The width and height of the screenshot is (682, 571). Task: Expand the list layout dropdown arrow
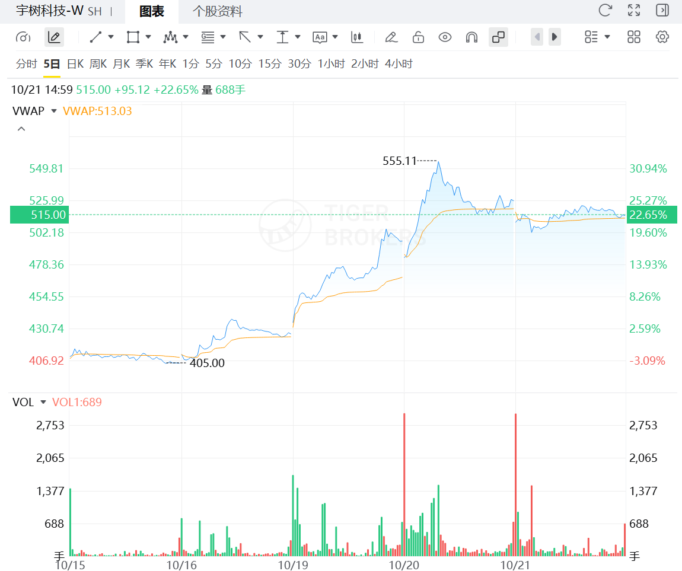click(x=607, y=37)
